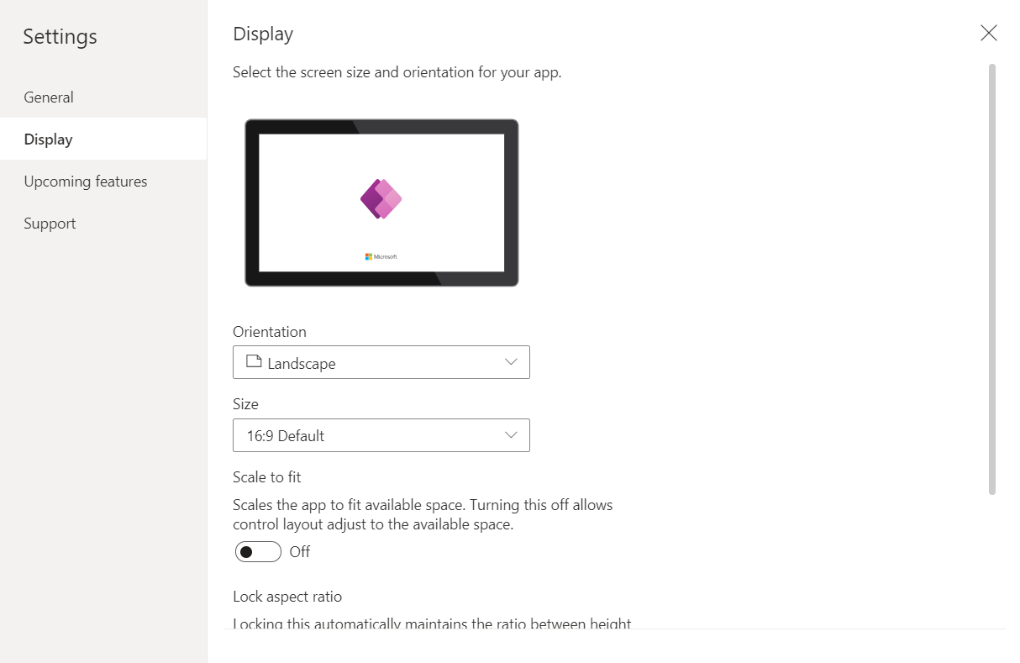Click the Orientation field label

(x=270, y=332)
